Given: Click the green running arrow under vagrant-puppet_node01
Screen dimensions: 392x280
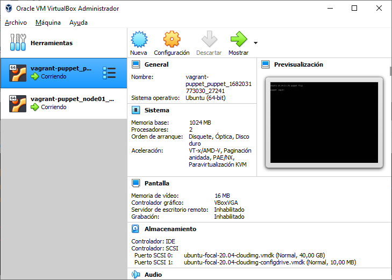Looking at the screenshot, I should [35, 107].
